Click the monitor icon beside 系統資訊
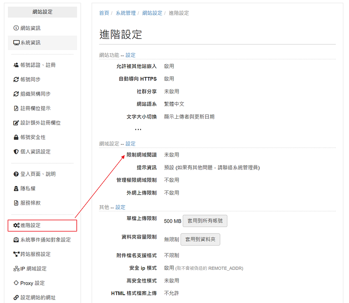Image resolution: width=349 pixels, height=303 pixels. [16, 43]
